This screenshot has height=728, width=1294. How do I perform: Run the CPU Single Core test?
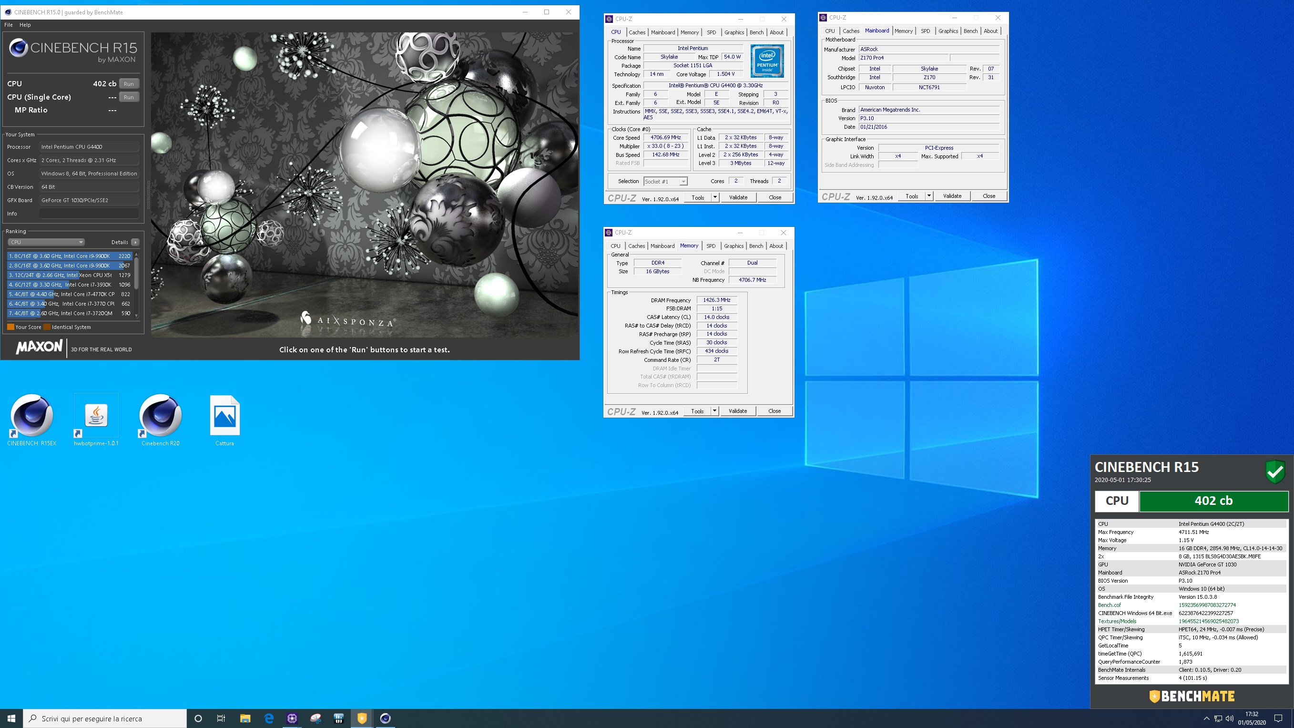[x=129, y=97]
